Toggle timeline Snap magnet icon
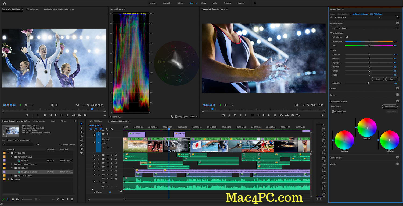 [96, 129]
